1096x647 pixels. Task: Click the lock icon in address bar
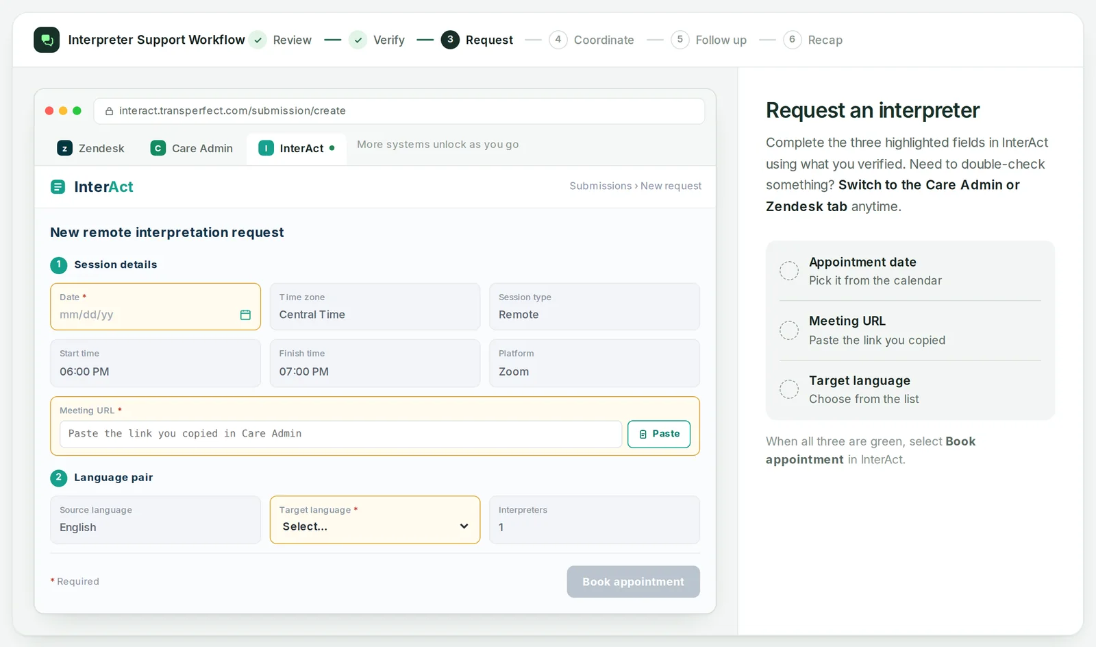(109, 111)
